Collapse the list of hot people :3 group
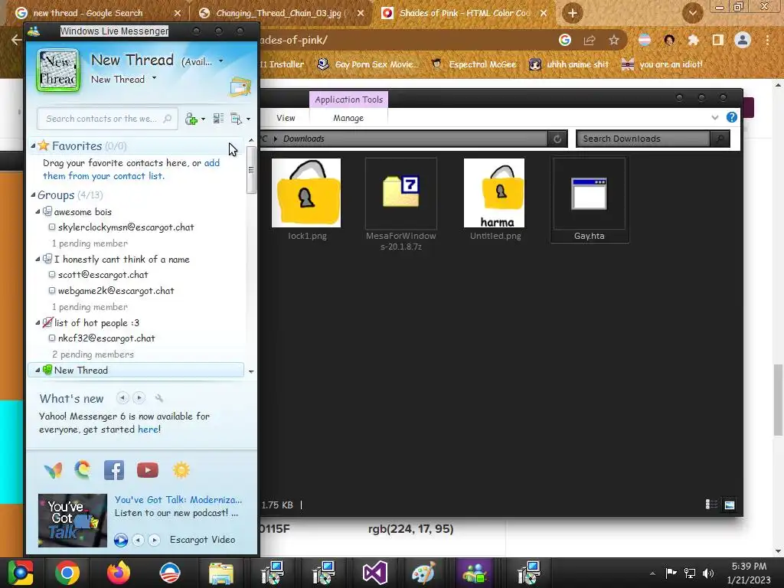This screenshot has width=784, height=588. click(38, 323)
